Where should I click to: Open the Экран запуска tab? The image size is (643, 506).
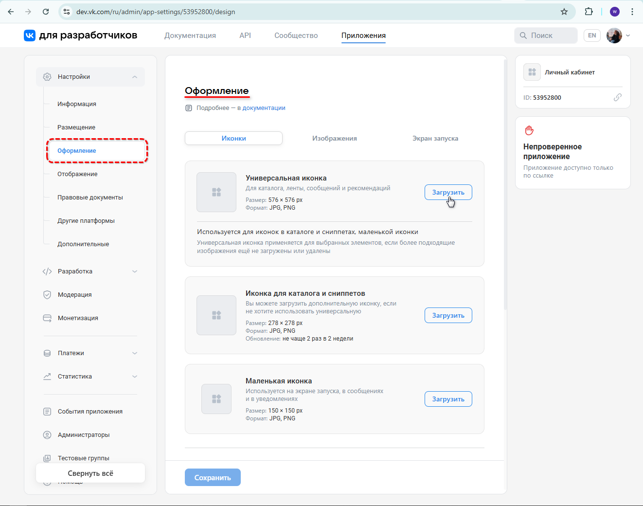pyautogui.click(x=434, y=138)
